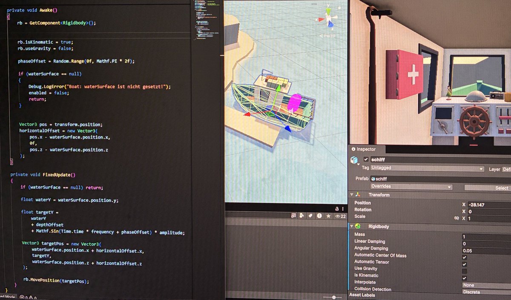Edit the Rotation X field value
This screenshot has height=300, width=511.
click(489, 212)
